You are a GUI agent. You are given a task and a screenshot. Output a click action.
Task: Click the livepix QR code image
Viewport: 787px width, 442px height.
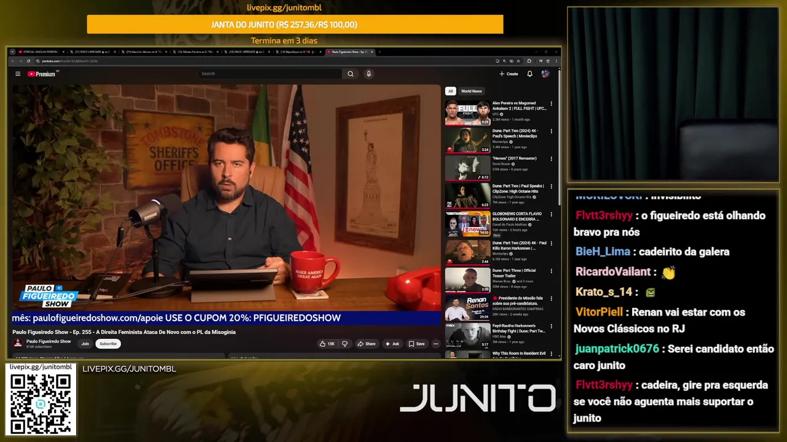point(41,403)
